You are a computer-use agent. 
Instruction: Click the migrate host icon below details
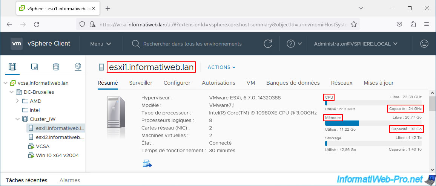tap(147, 163)
